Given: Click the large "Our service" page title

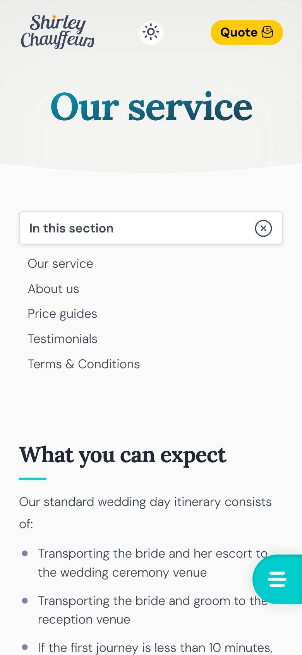Looking at the screenshot, I should click(151, 107).
